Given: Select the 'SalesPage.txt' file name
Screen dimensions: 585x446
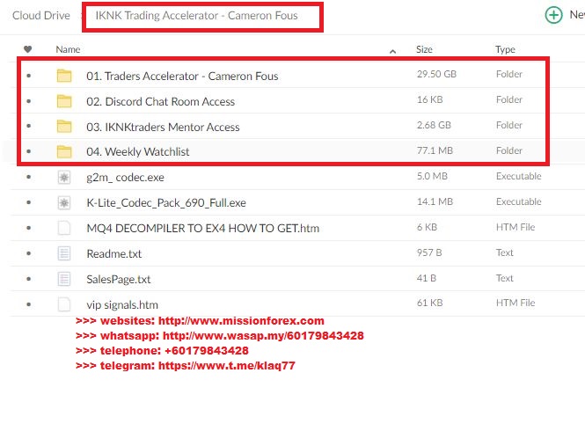Looking at the screenshot, I should [x=119, y=279].
